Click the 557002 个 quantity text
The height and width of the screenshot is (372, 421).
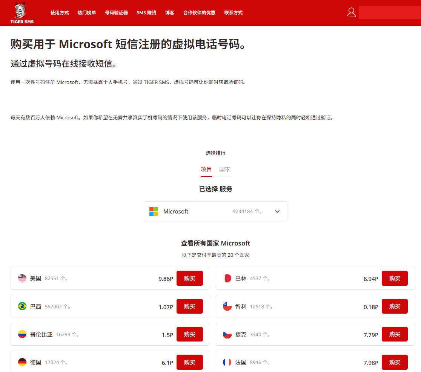57,306
